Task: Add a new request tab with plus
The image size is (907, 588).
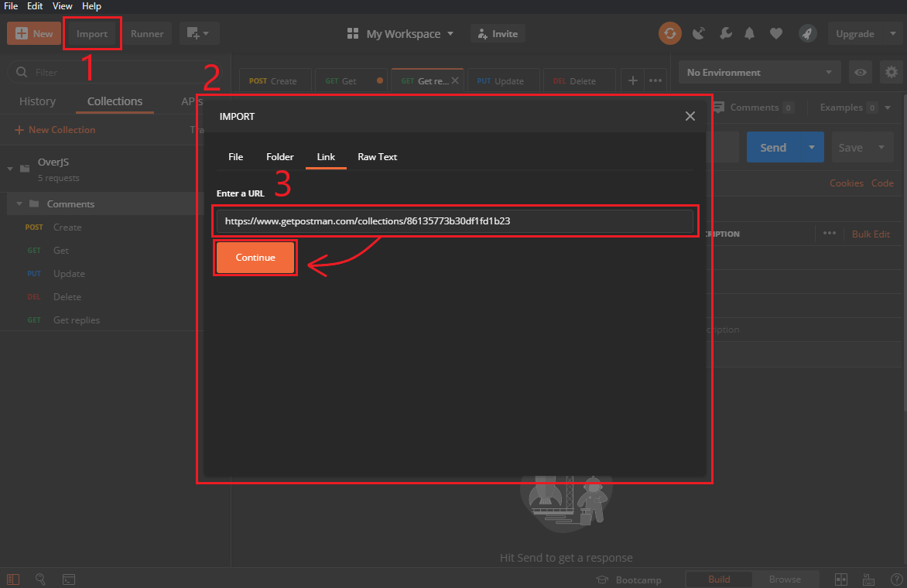Action: click(x=633, y=80)
